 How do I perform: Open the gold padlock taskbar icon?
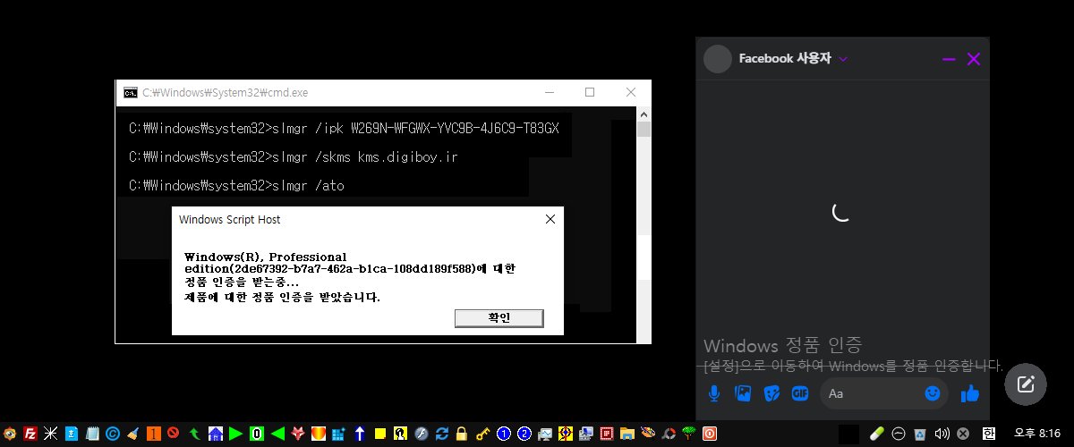click(x=462, y=434)
